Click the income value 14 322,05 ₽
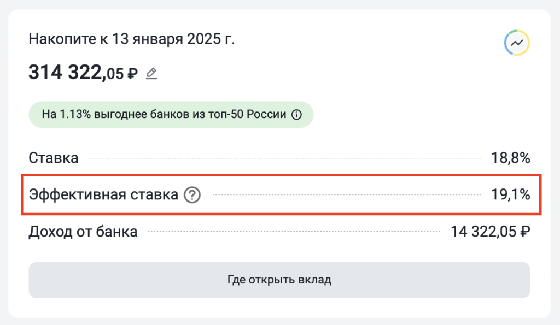This screenshot has height=325, width=560. coord(490,232)
